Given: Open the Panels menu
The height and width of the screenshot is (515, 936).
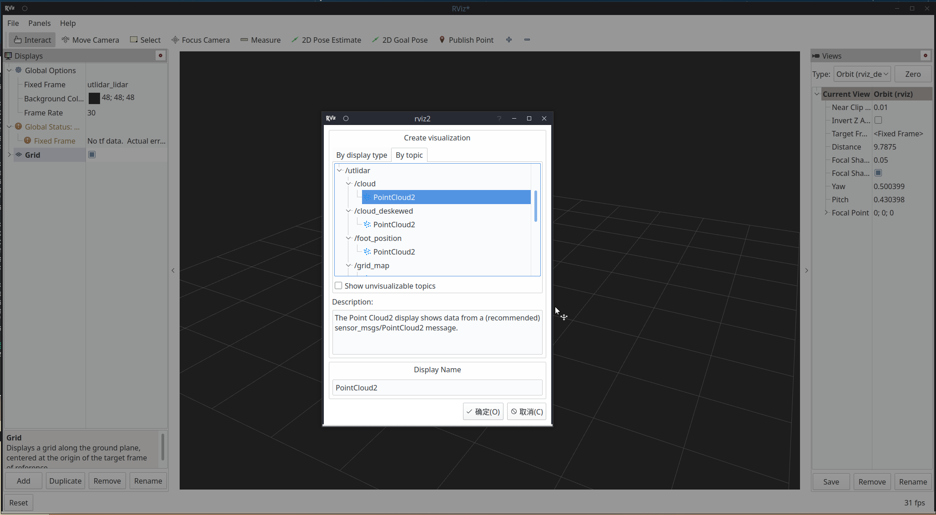Looking at the screenshot, I should click(39, 23).
